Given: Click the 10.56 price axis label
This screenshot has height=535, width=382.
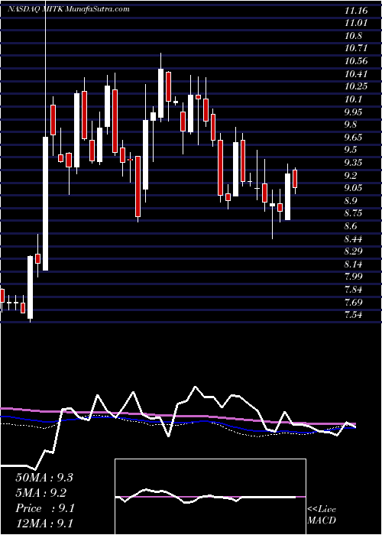Looking at the screenshot, I should [x=357, y=61].
